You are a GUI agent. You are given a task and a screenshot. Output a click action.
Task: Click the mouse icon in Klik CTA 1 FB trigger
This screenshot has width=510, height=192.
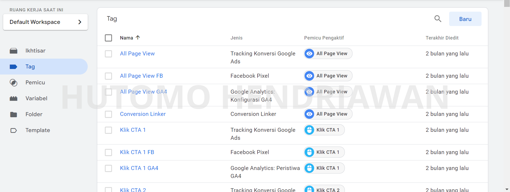tap(309, 152)
